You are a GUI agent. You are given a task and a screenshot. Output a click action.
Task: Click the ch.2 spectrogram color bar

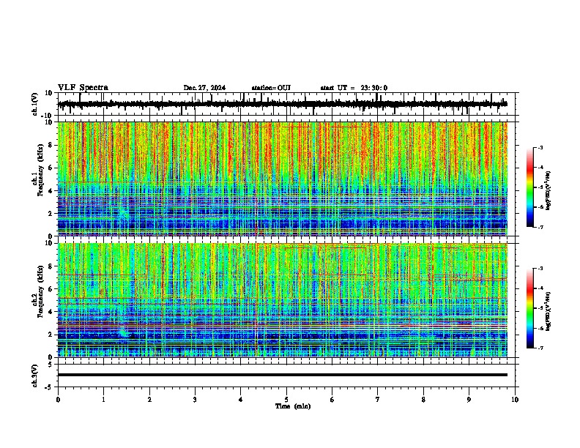click(530, 308)
